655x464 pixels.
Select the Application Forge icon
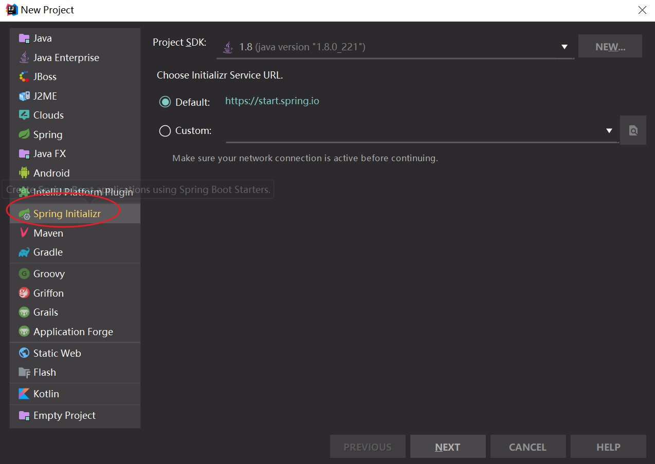point(24,332)
